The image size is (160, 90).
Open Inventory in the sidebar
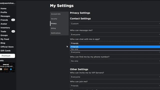pos(5,28)
